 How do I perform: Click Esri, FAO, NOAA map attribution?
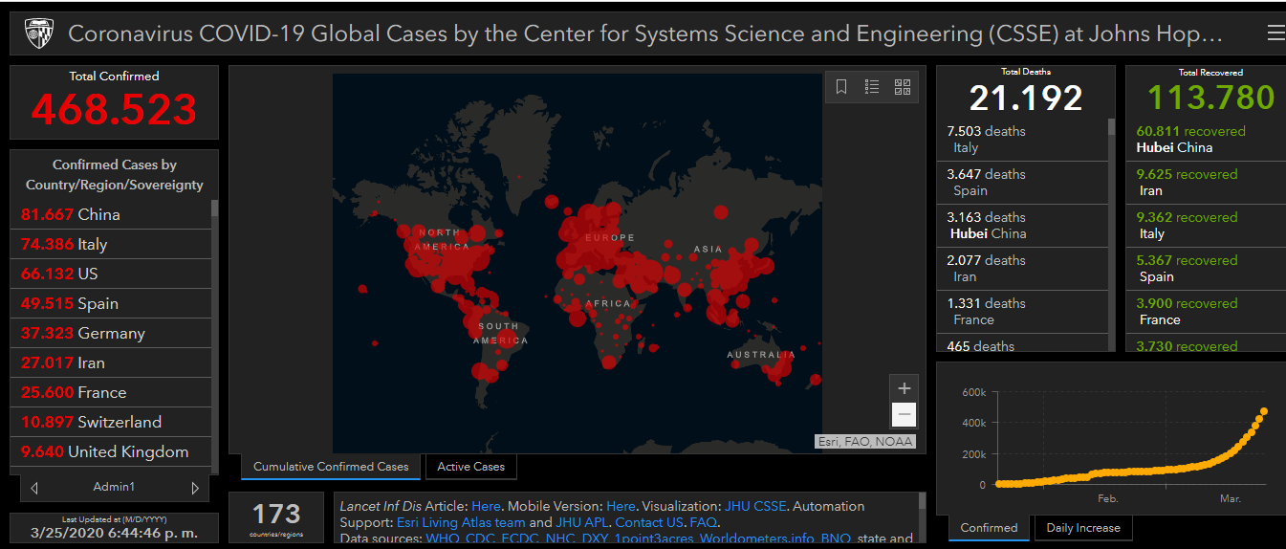tap(865, 442)
